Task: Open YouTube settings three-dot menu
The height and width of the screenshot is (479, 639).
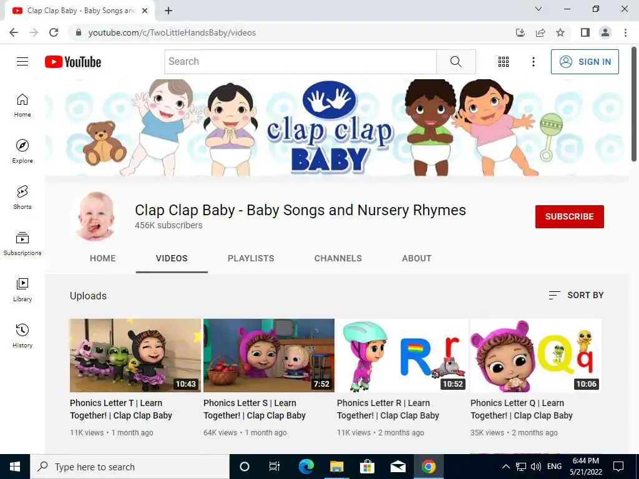Action: coord(533,62)
